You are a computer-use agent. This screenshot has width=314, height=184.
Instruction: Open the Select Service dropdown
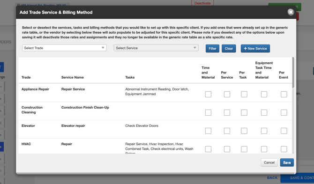point(156,48)
